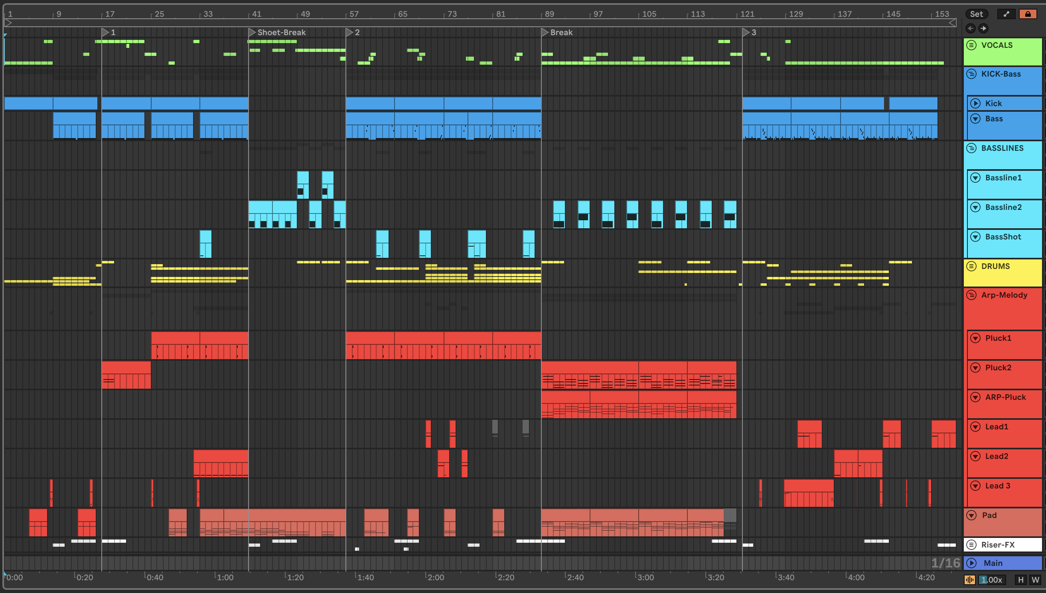Collapse the Pluck2 track arrow
This screenshot has width=1046, height=593.
(x=975, y=368)
